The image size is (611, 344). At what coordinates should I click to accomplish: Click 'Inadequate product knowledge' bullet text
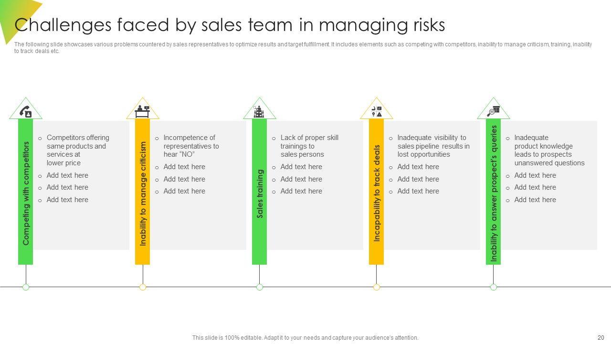click(549, 150)
